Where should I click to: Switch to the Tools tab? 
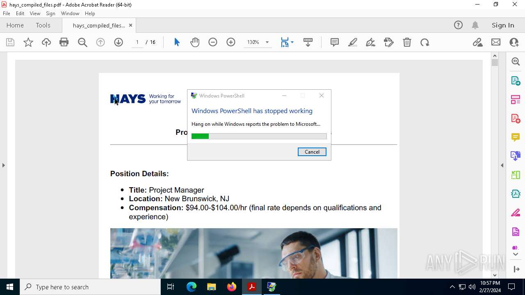coord(43,25)
